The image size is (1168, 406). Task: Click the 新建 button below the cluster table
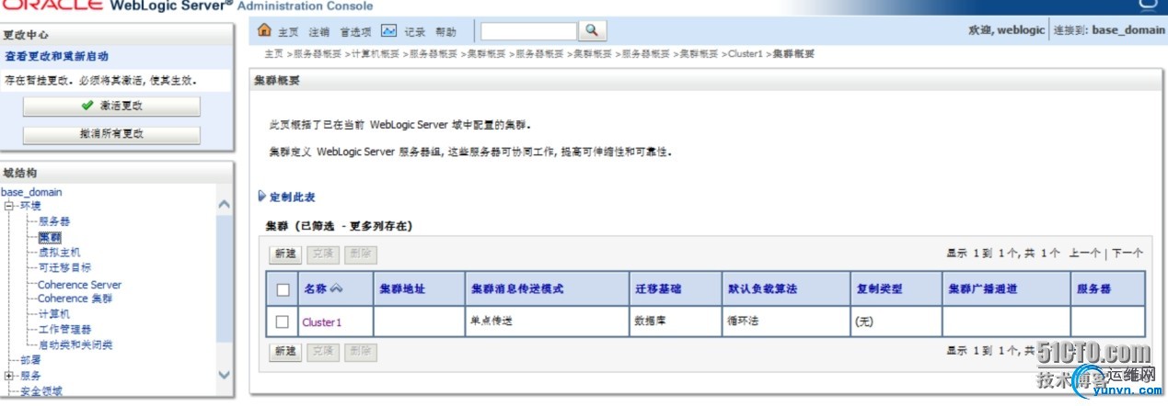coord(285,351)
